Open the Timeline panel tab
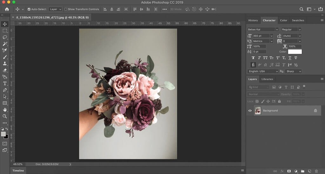Viewport: 325px width, 174px height. (x=18, y=171)
